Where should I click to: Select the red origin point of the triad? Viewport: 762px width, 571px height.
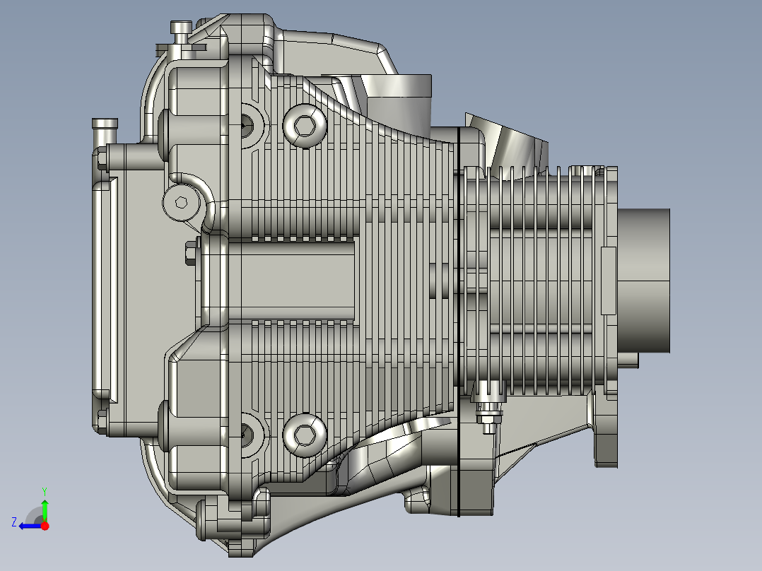tap(44, 526)
